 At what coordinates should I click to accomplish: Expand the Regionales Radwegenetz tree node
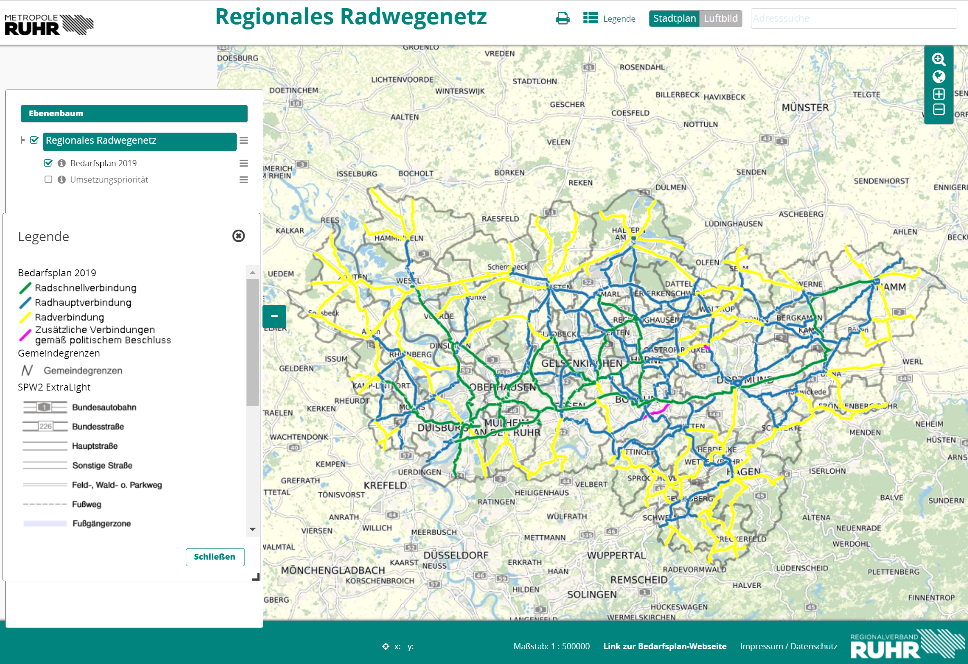[x=23, y=140]
